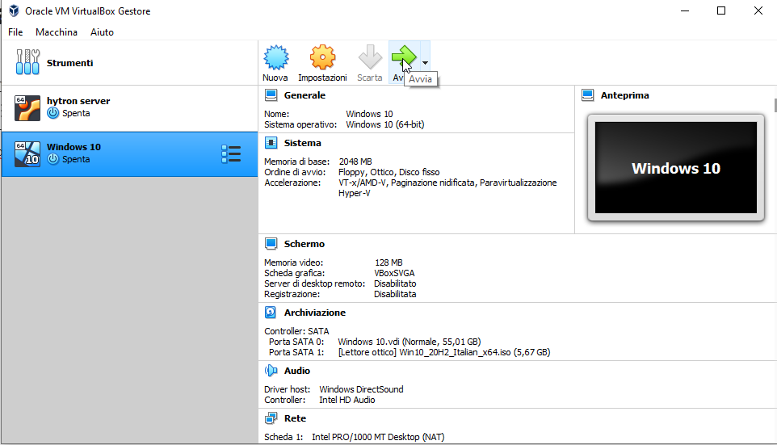
Task: Click the Nuova new machine icon
Action: click(275, 57)
